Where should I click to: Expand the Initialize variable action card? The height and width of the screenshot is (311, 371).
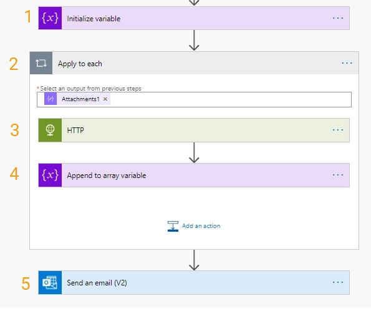click(194, 18)
